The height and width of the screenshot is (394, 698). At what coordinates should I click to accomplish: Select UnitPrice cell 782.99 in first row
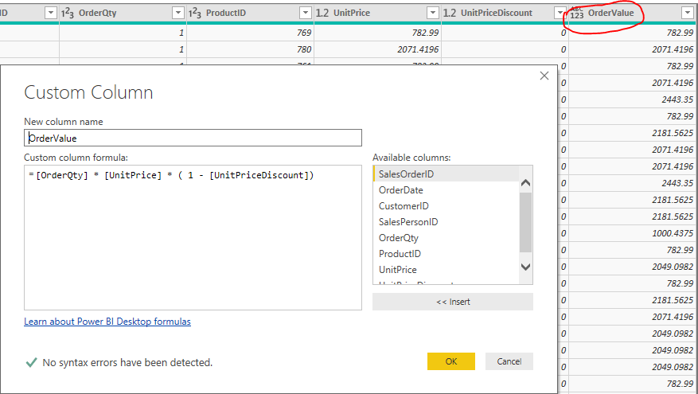coord(377,33)
